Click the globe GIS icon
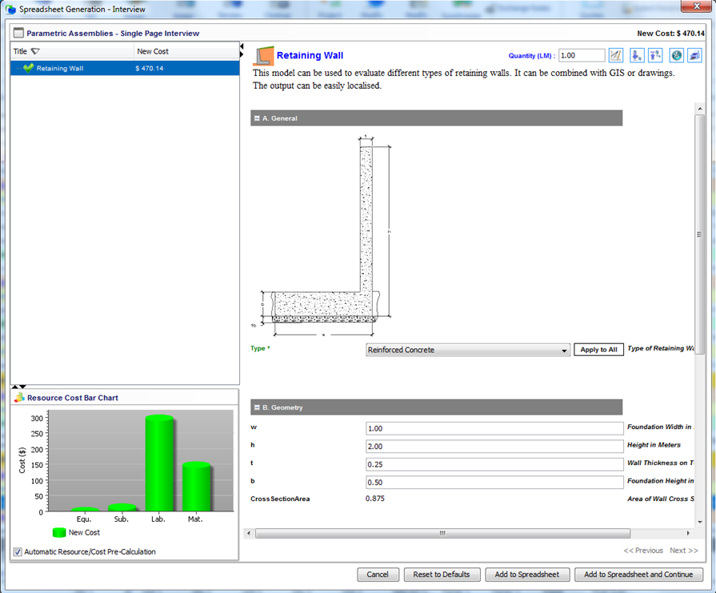 click(676, 55)
